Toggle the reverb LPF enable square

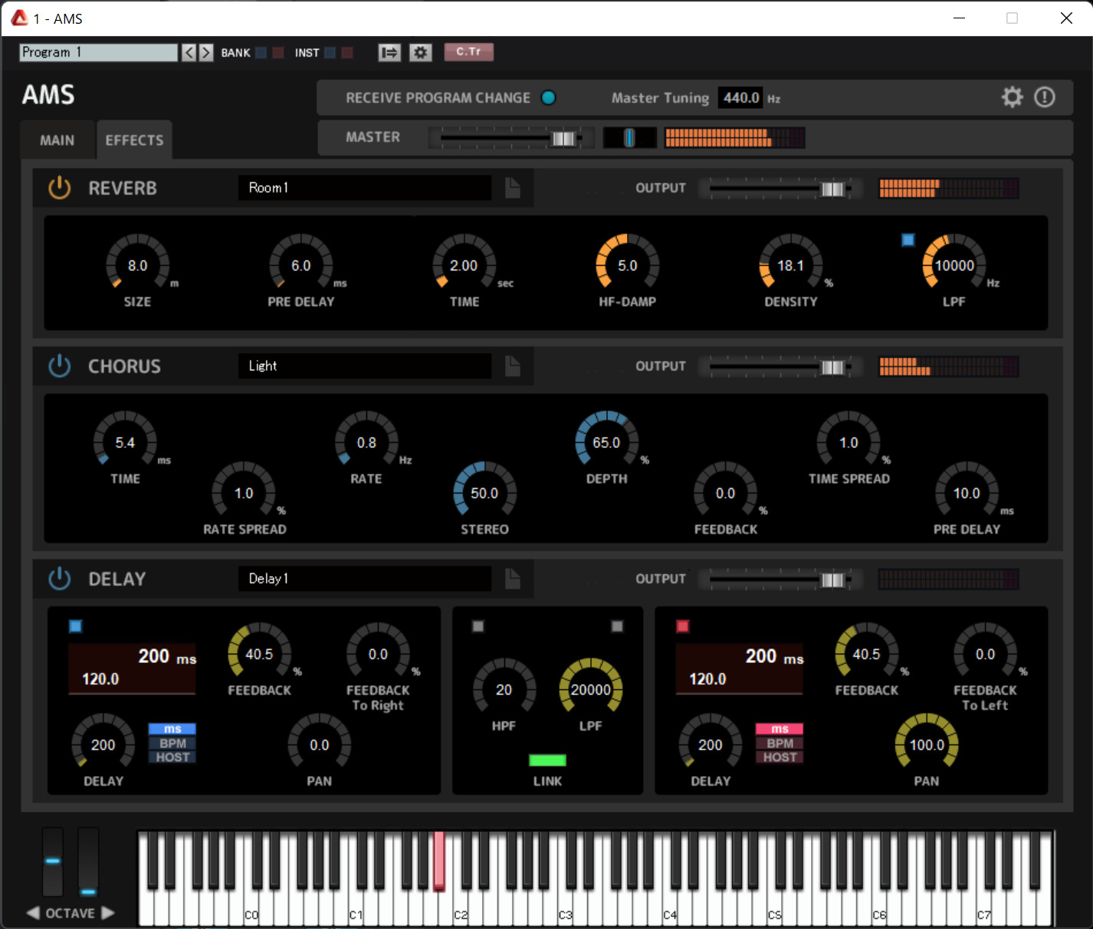tap(908, 240)
